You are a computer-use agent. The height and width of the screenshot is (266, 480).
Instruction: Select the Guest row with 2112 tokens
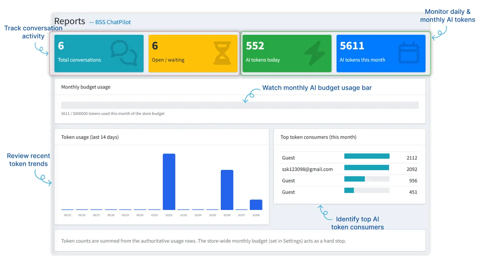point(350,157)
